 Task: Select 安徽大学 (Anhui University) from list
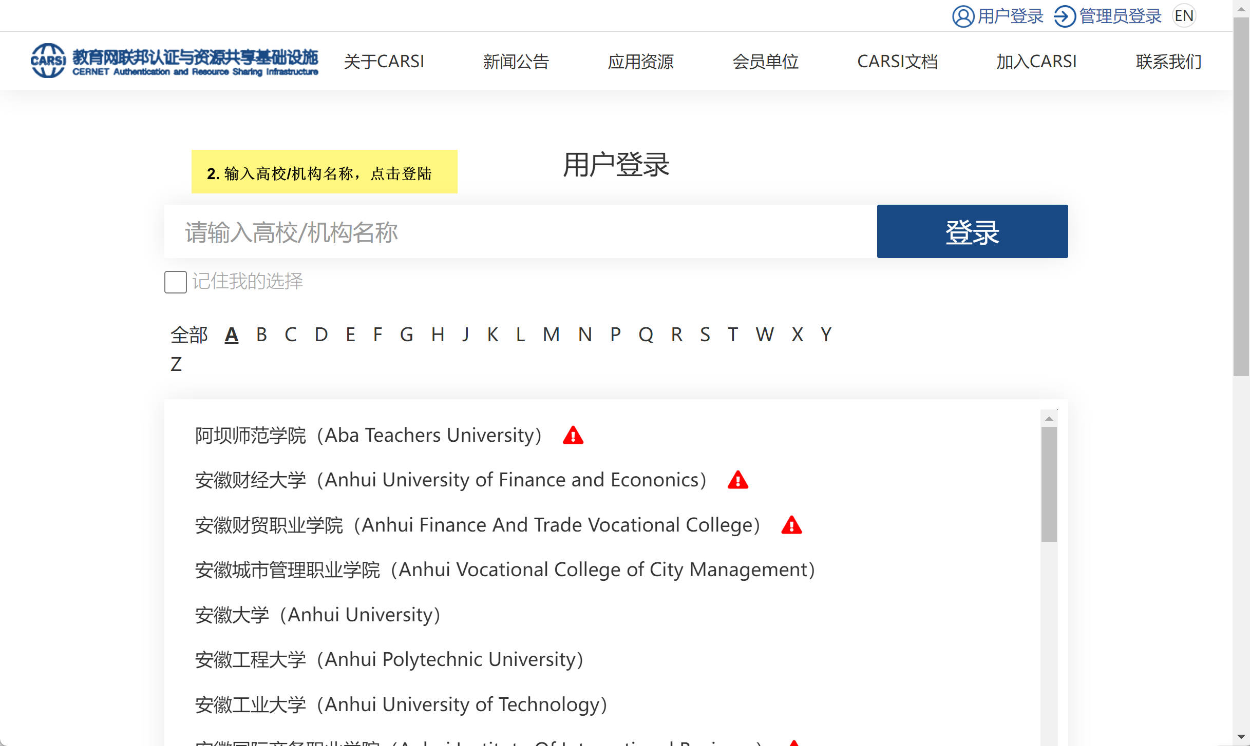(x=317, y=615)
